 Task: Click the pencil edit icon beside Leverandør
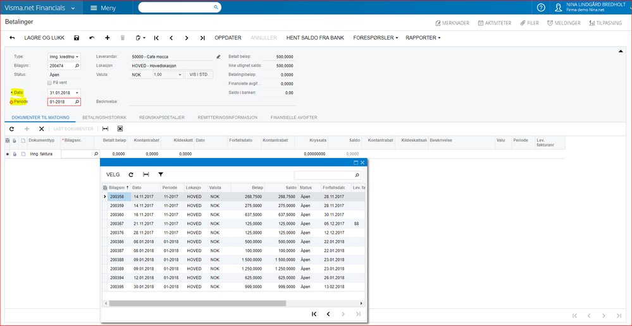[x=218, y=57]
